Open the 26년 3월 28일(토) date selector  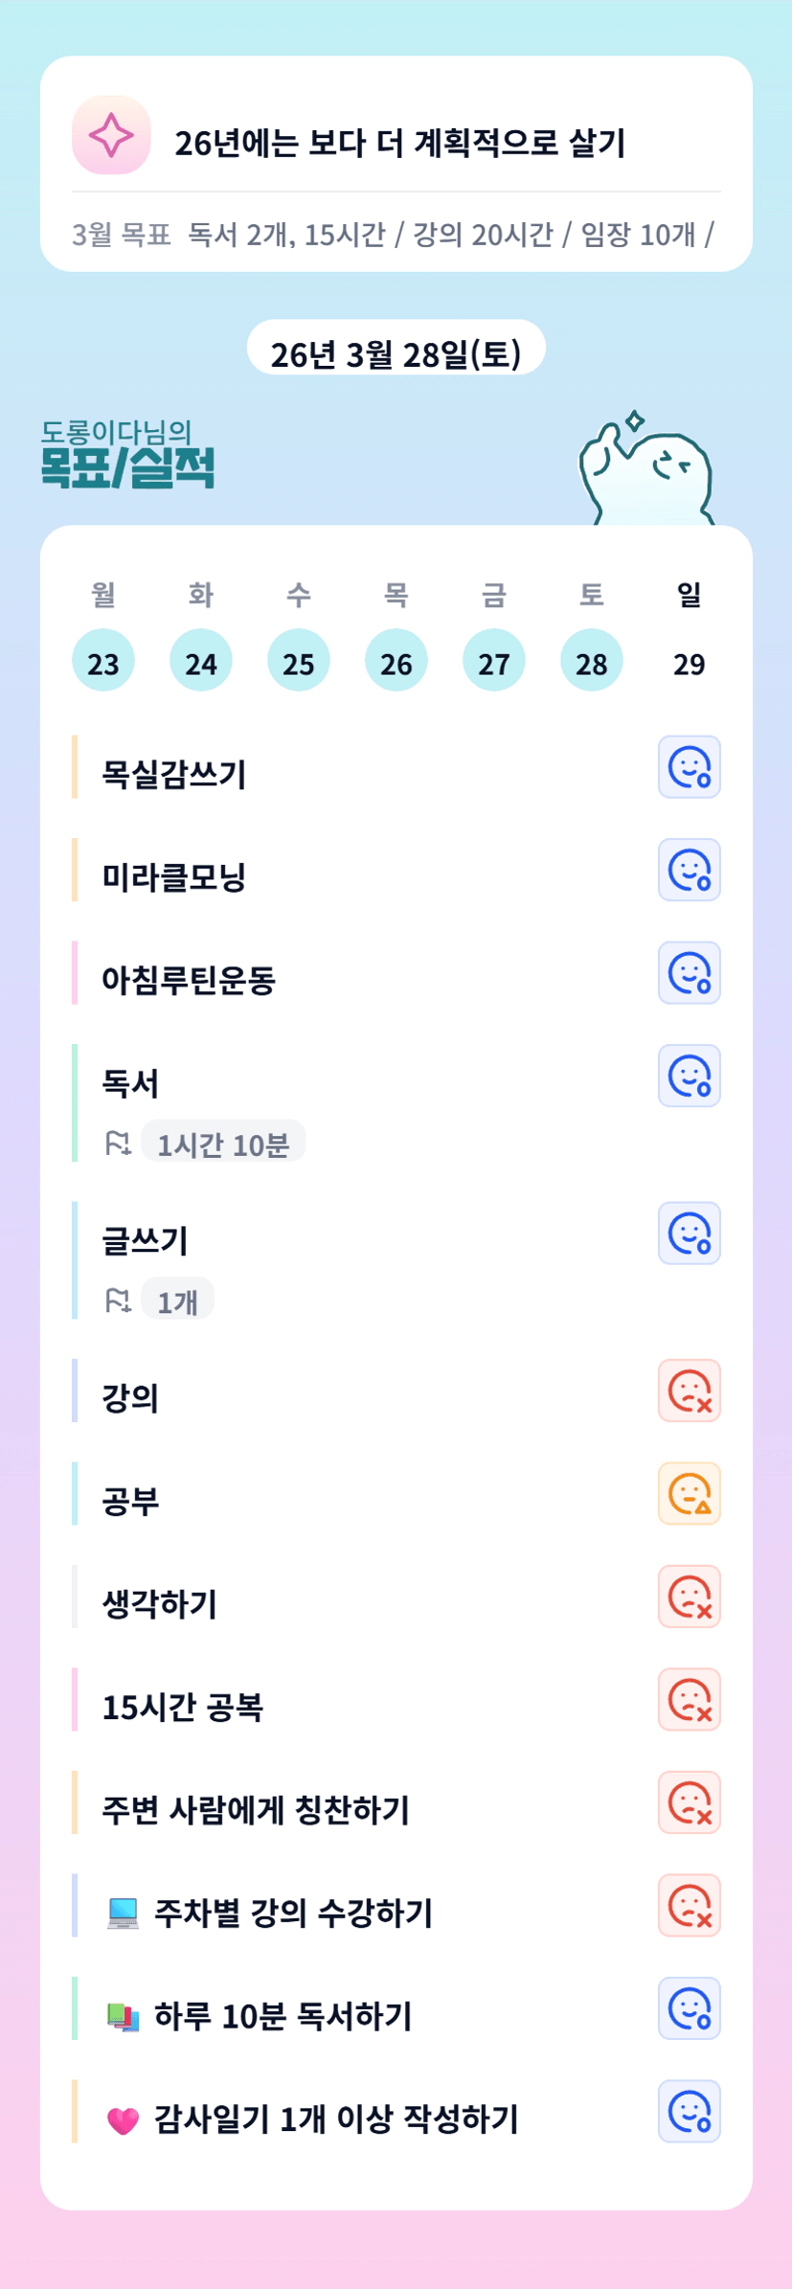[396, 352]
